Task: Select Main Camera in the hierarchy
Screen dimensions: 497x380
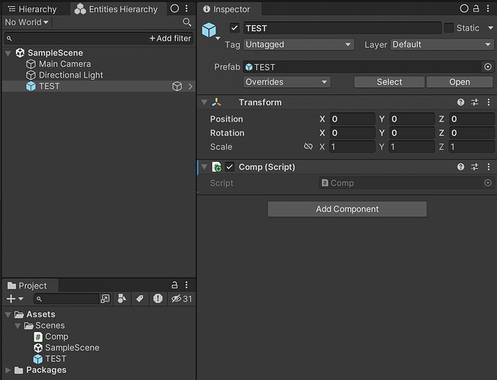Action: [65, 64]
